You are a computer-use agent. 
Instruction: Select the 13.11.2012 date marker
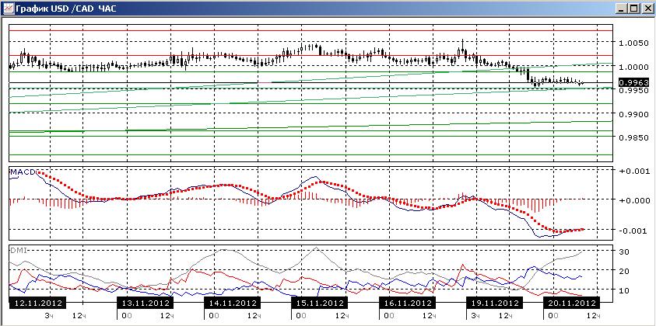[144, 303]
